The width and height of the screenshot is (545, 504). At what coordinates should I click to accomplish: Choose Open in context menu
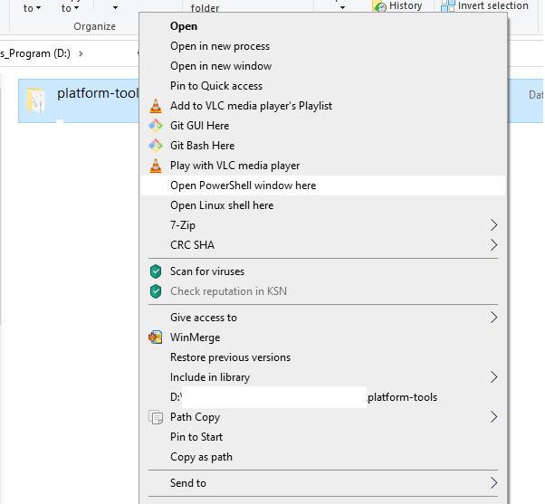pos(323,26)
